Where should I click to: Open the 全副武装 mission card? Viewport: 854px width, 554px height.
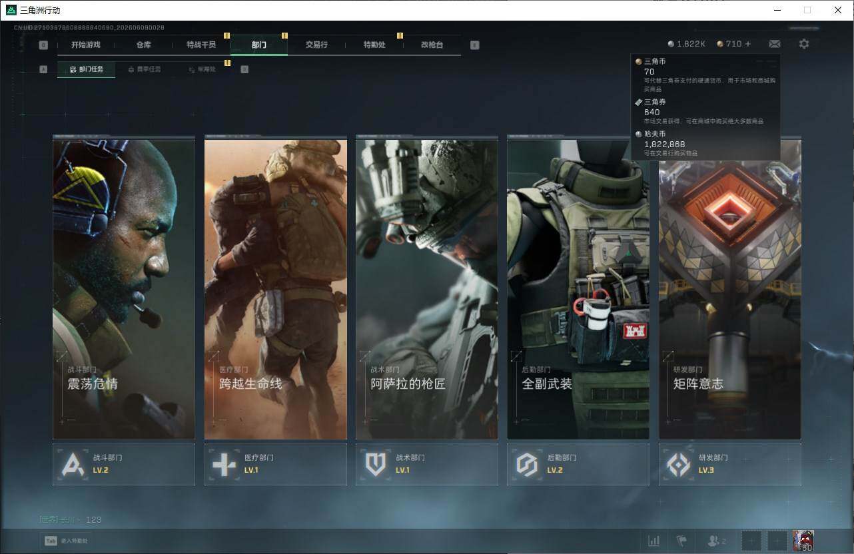click(x=578, y=288)
